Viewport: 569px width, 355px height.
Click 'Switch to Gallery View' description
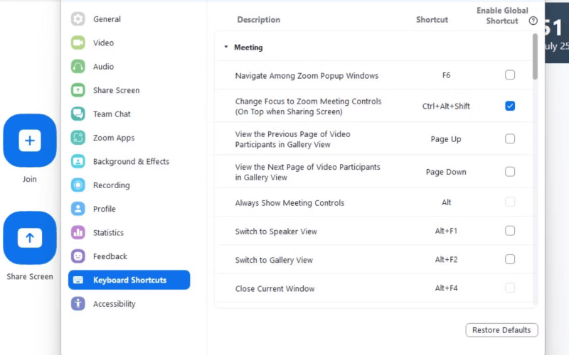pos(274,260)
